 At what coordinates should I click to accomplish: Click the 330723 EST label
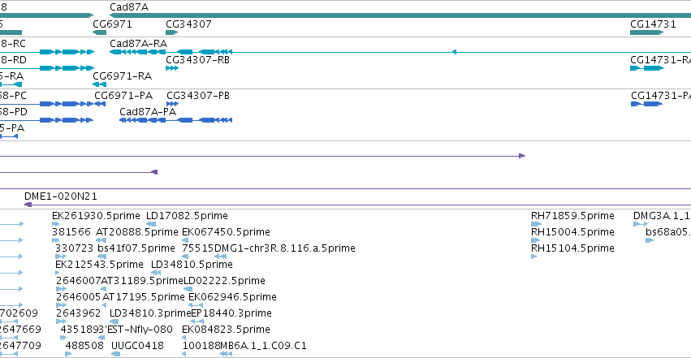tap(74, 248)
